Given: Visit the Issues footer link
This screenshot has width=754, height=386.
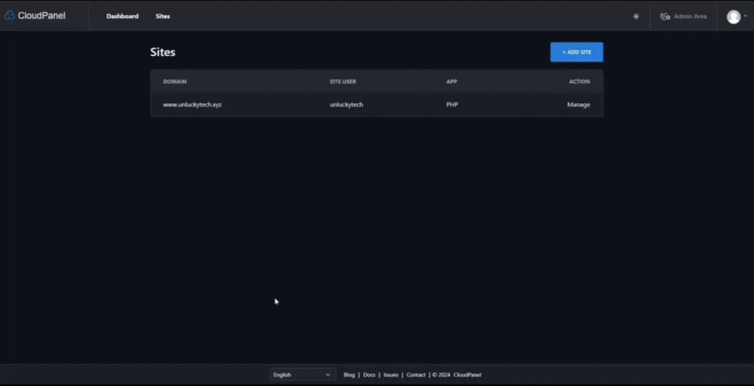Looking at the screenshot, I should (391, 375).
